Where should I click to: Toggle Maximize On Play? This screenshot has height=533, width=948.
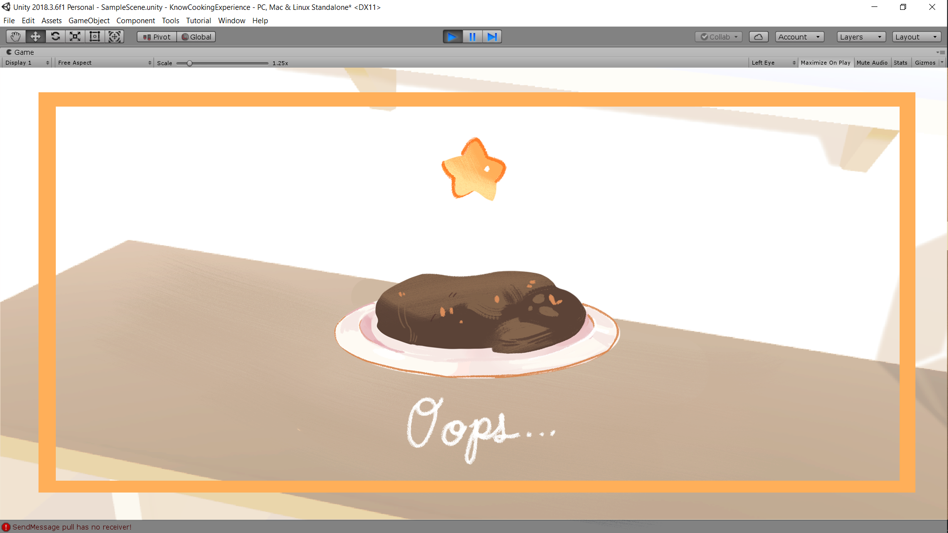tap(825, 63)
